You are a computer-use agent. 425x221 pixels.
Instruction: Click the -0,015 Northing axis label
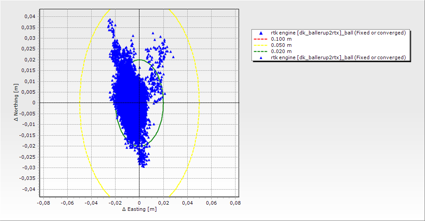27,135
